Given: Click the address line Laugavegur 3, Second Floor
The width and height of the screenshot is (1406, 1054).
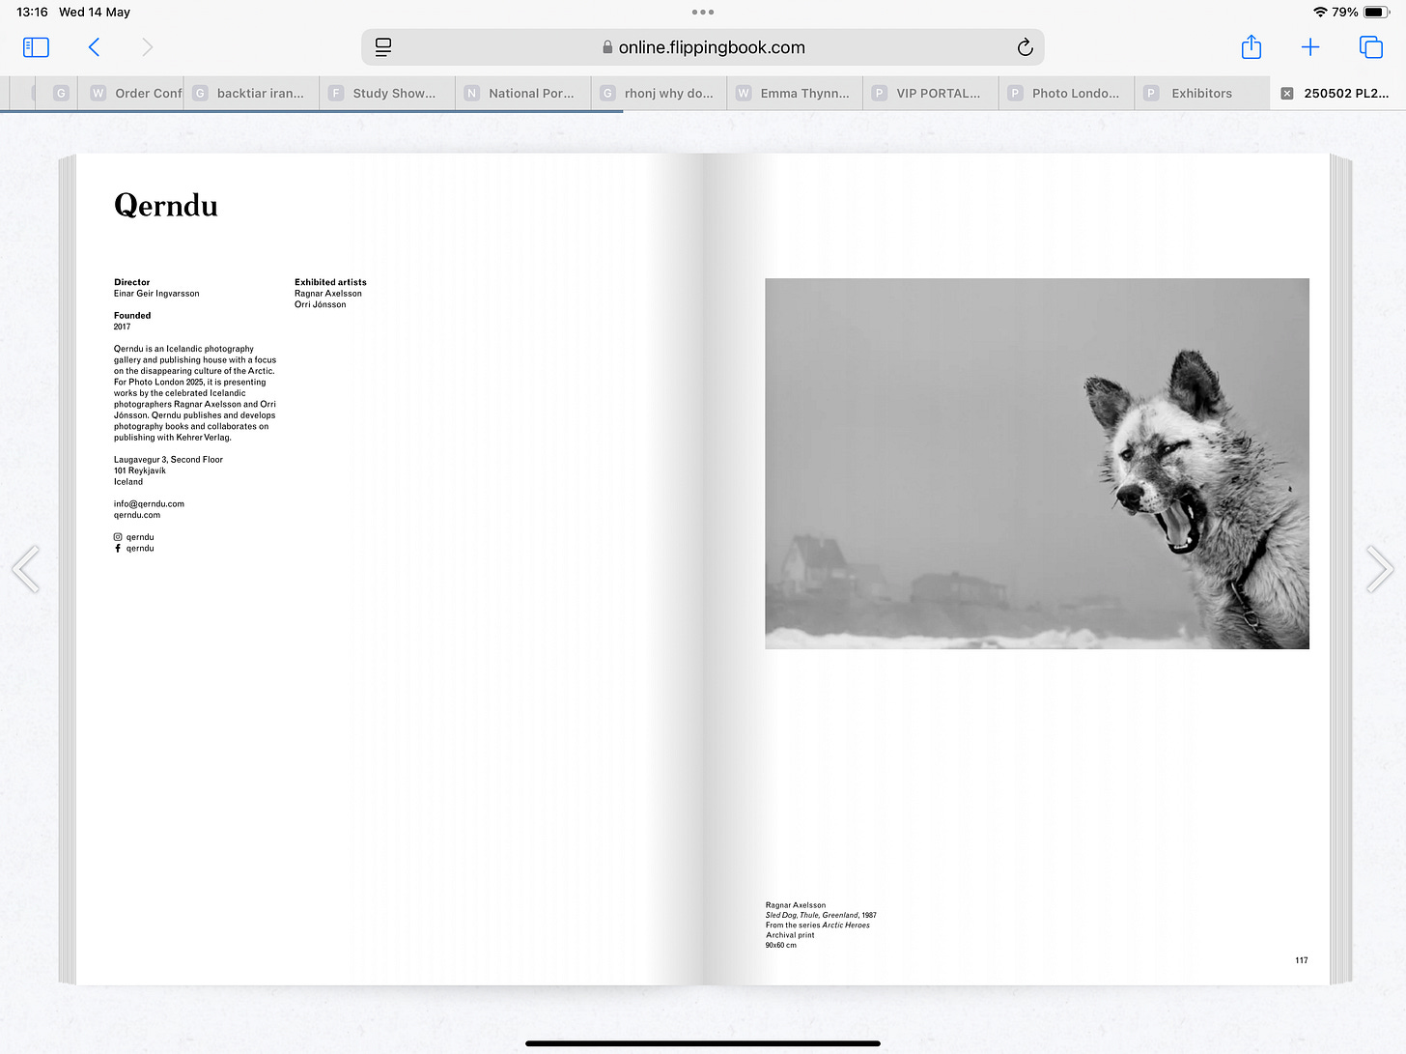Looking at the screenshot, I should click(x=168, y=460).
